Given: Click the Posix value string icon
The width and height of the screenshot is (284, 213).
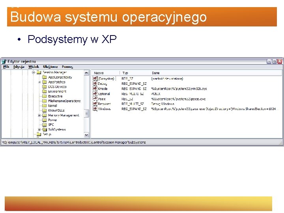Looking at the screenshot, I should [x=95, y=99].
